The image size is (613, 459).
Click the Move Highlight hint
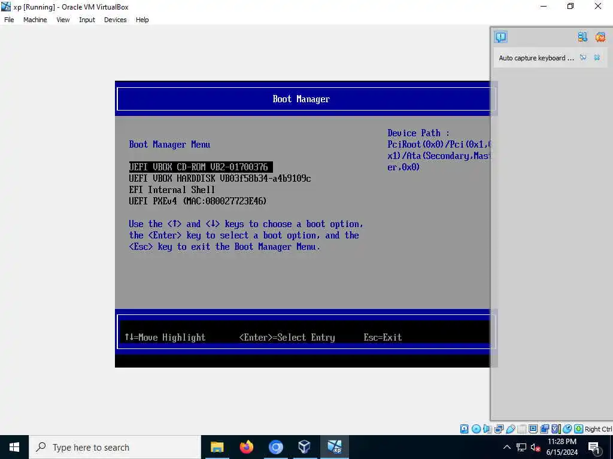click(165, 337)
